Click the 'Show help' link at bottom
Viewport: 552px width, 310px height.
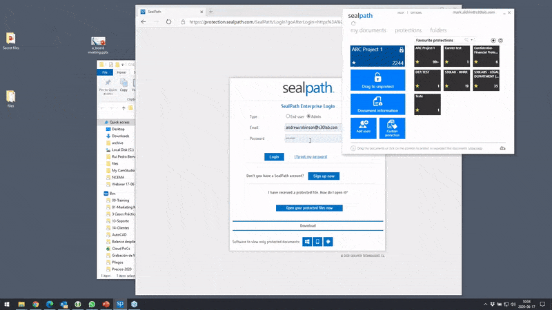coord(475,148)
